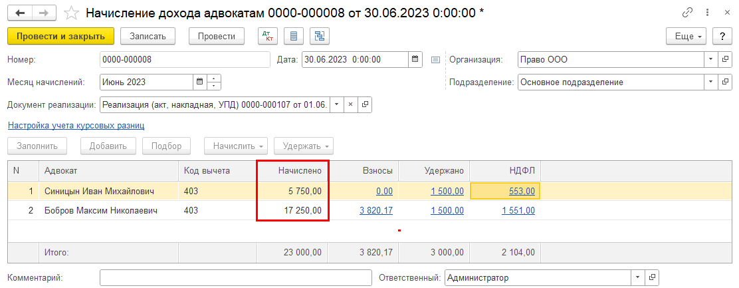The width and height of the screenshot is (739, 288).
Task: Open the Организация record with open icon
Action: click(x=724, y=59)
